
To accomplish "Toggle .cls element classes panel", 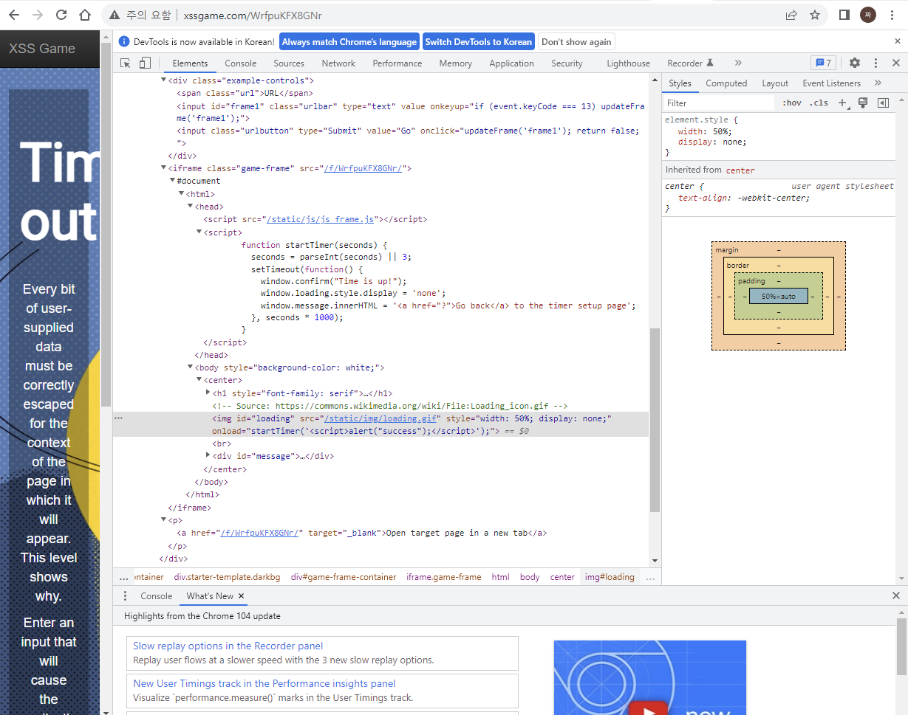I will [819, 103].
